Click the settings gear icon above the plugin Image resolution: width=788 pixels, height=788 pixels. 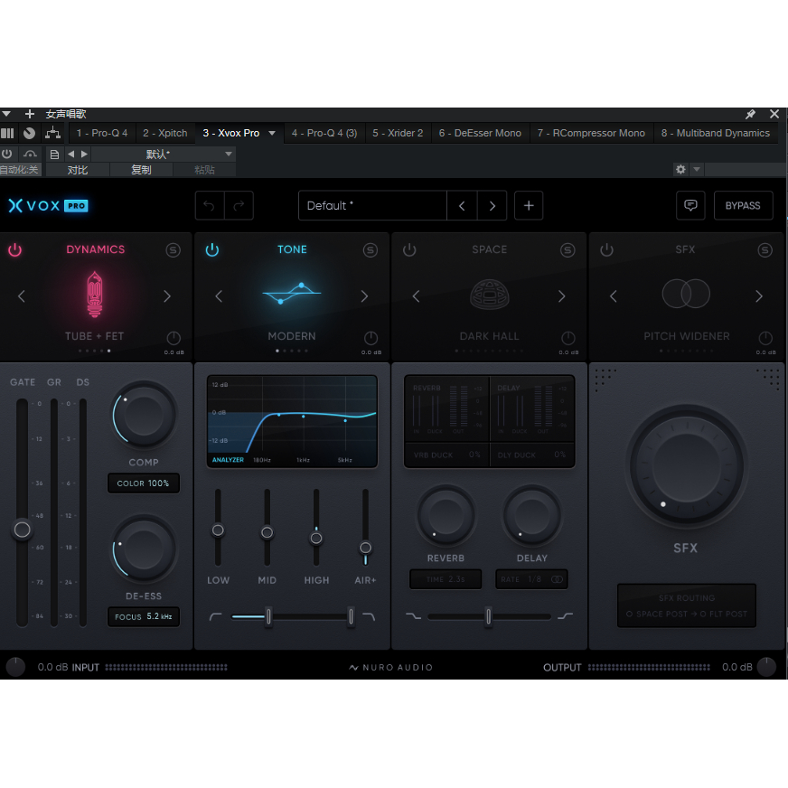point(680,168)
